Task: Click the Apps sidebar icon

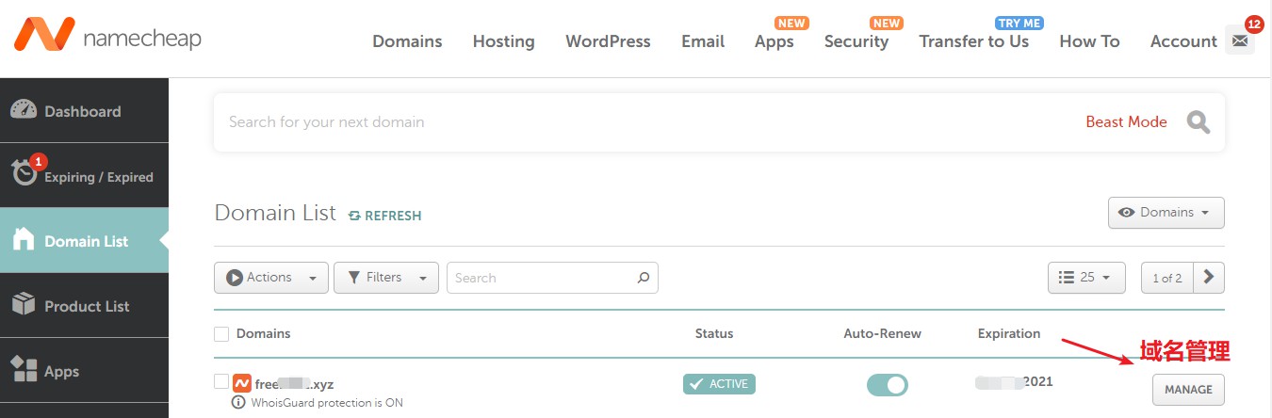Action: (x=24, y=370)
